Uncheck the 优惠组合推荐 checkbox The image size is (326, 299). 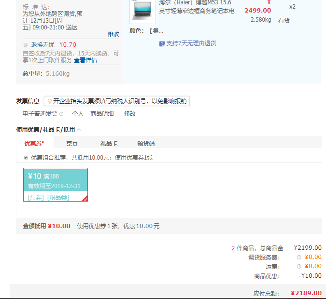(x=26, y=158)
